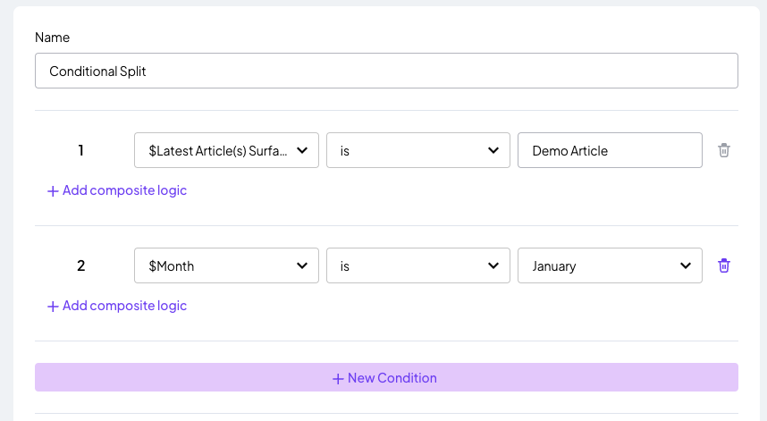Screen dimensions: 767x421
Task: Click chevron arrow on $Latest Article(s) selector
Action: tap(302, 150)
